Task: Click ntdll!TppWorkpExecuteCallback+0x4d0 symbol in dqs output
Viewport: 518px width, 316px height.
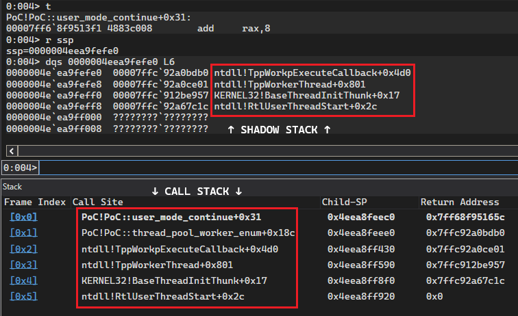Action: [x=312, y=73]
